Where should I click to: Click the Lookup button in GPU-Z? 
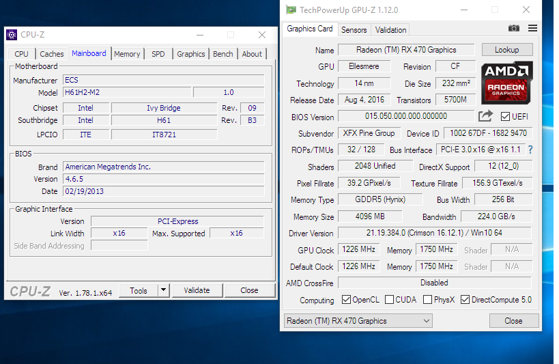507,50
